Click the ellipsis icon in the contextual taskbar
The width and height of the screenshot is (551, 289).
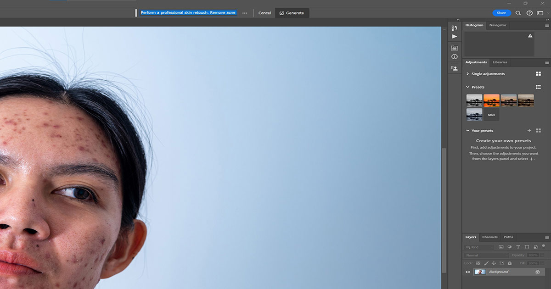(245, 13)
